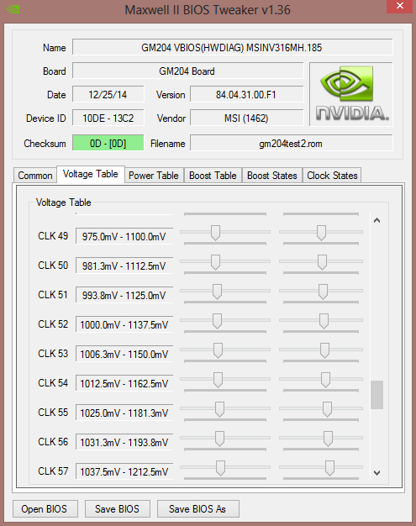Click CLK 49 value 975.0mV - 1100.0mV
The height and width of the screenshot is (526, 416).
pos(124,236)
